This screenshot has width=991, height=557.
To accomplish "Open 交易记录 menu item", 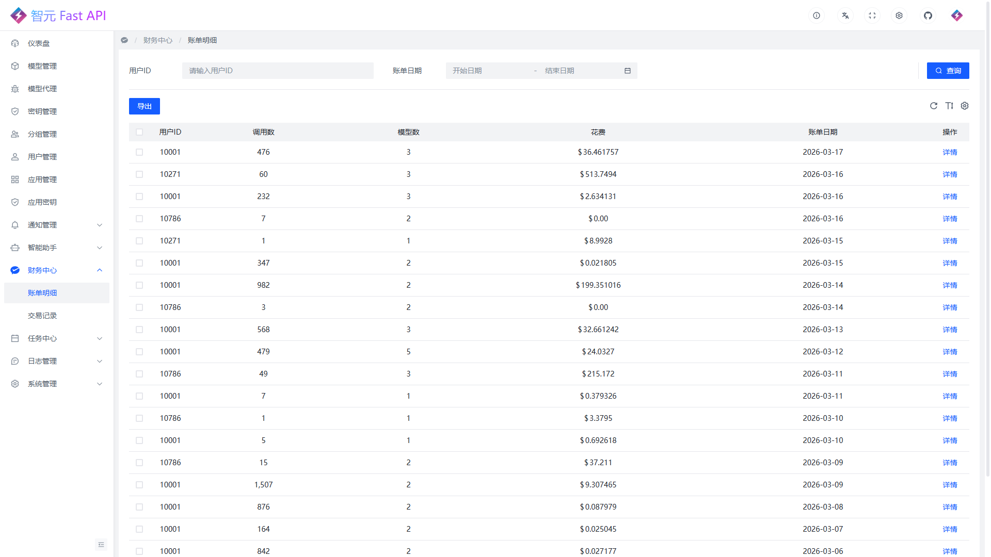I will click(42, 316).
